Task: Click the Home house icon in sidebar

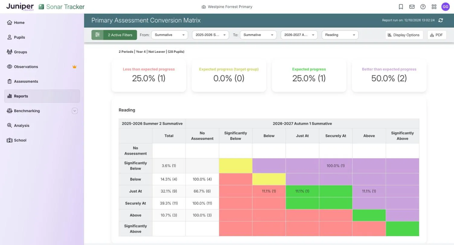Action: point(9,23)
